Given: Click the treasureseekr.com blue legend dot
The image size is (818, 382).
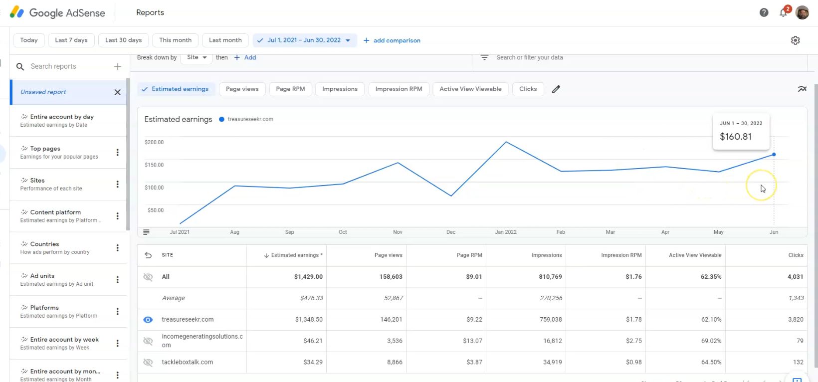Looking at the screenshot, I should tap(221, 119).
